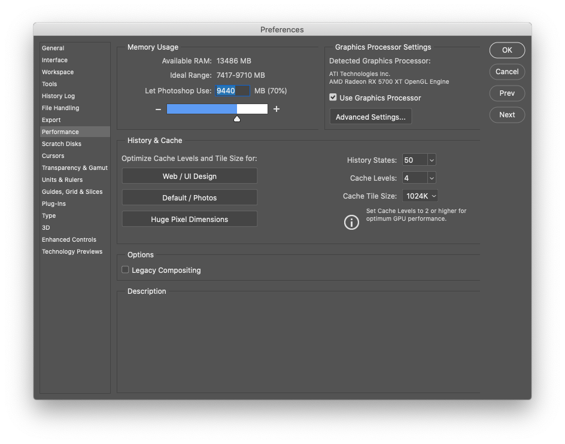This screenshot has height=444, width=565.
Task: Disable the Use Graphics Processor checkbox
Action: pyautogui.click(x=333, y=98)
